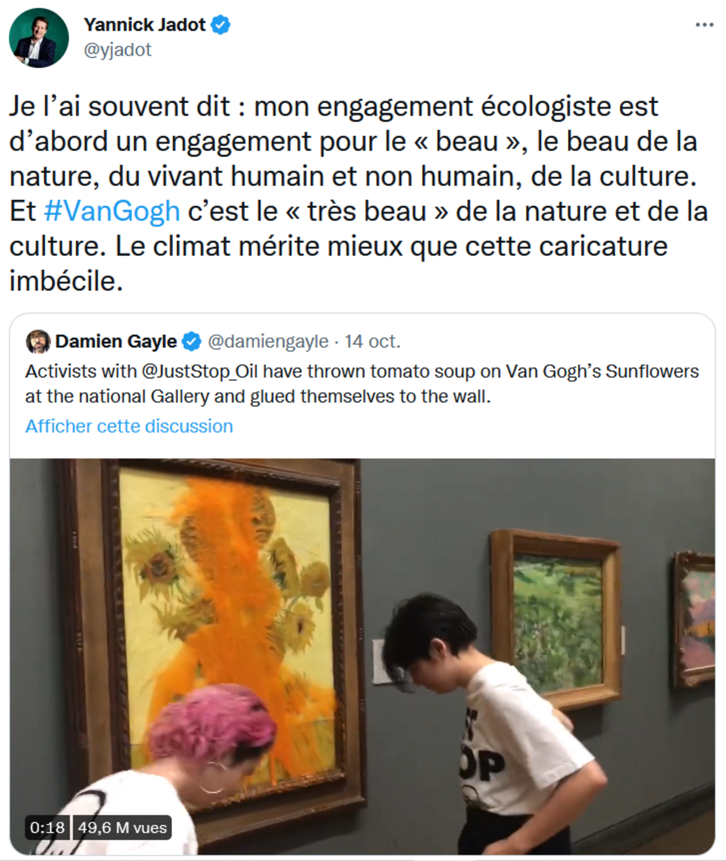Click the quoted tweet text about JustStop_Oil
Screen dimensions: 726x861
pyautogui.click(x=362, y=384)
